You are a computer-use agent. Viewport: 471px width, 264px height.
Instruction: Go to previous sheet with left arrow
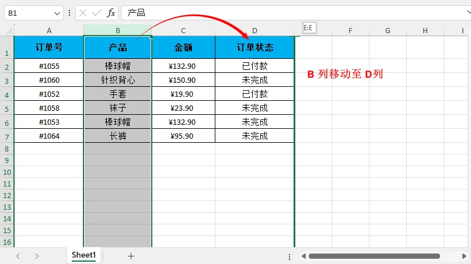pyautogui.click(x=18, y=256)
